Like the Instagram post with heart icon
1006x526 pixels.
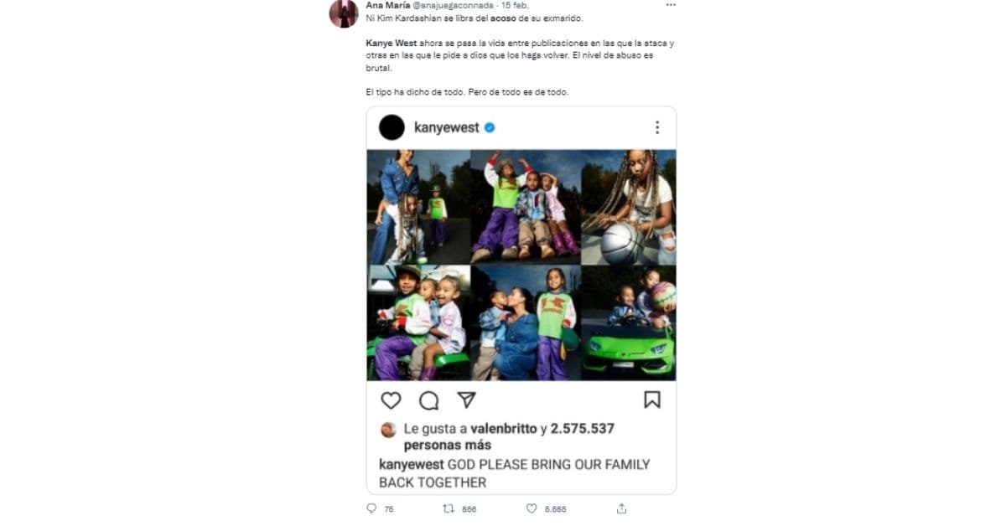pyautogui.click(x=391, y=400)
